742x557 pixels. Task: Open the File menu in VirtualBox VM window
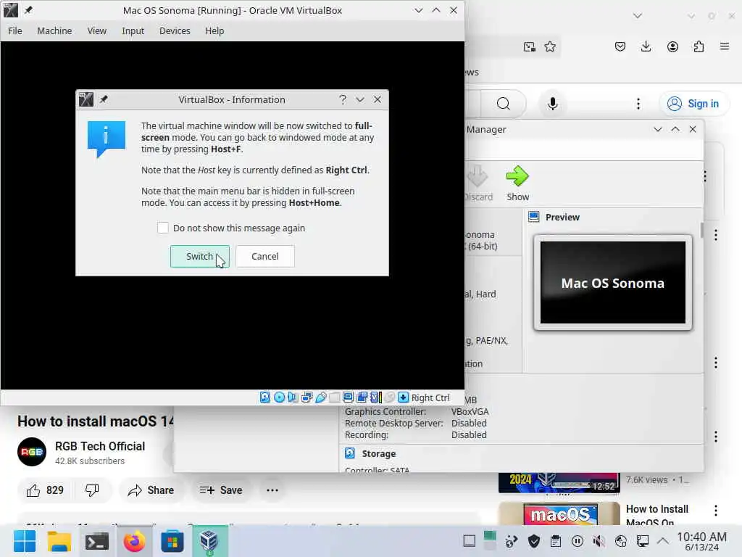(x=15, y=30)
